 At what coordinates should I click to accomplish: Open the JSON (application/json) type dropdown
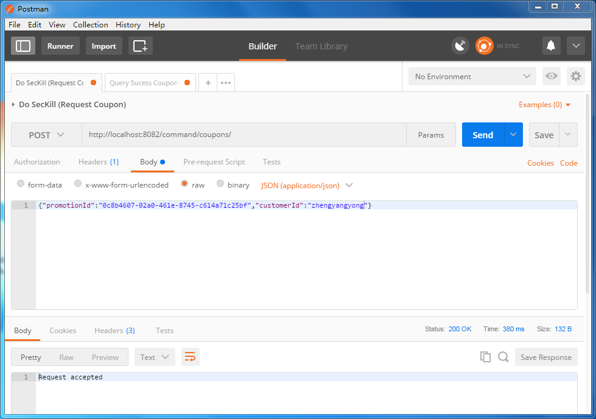pyautogui.click(x=307, y=185)
